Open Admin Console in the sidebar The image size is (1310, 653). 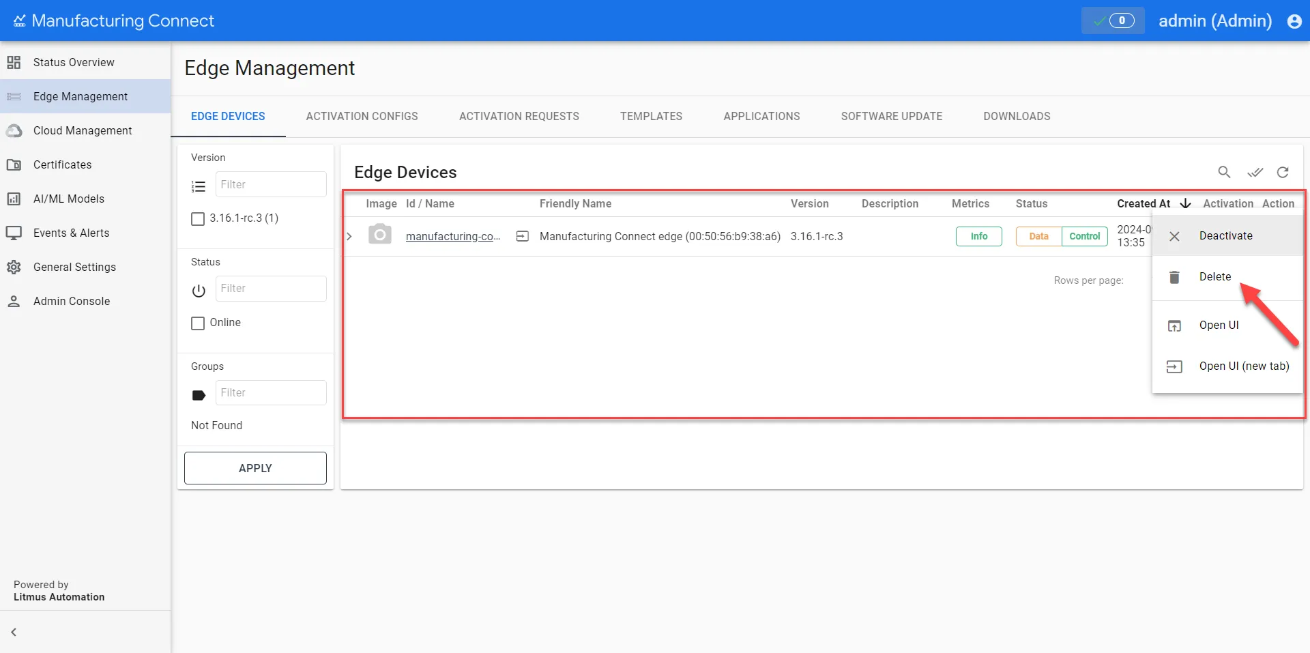85,301
